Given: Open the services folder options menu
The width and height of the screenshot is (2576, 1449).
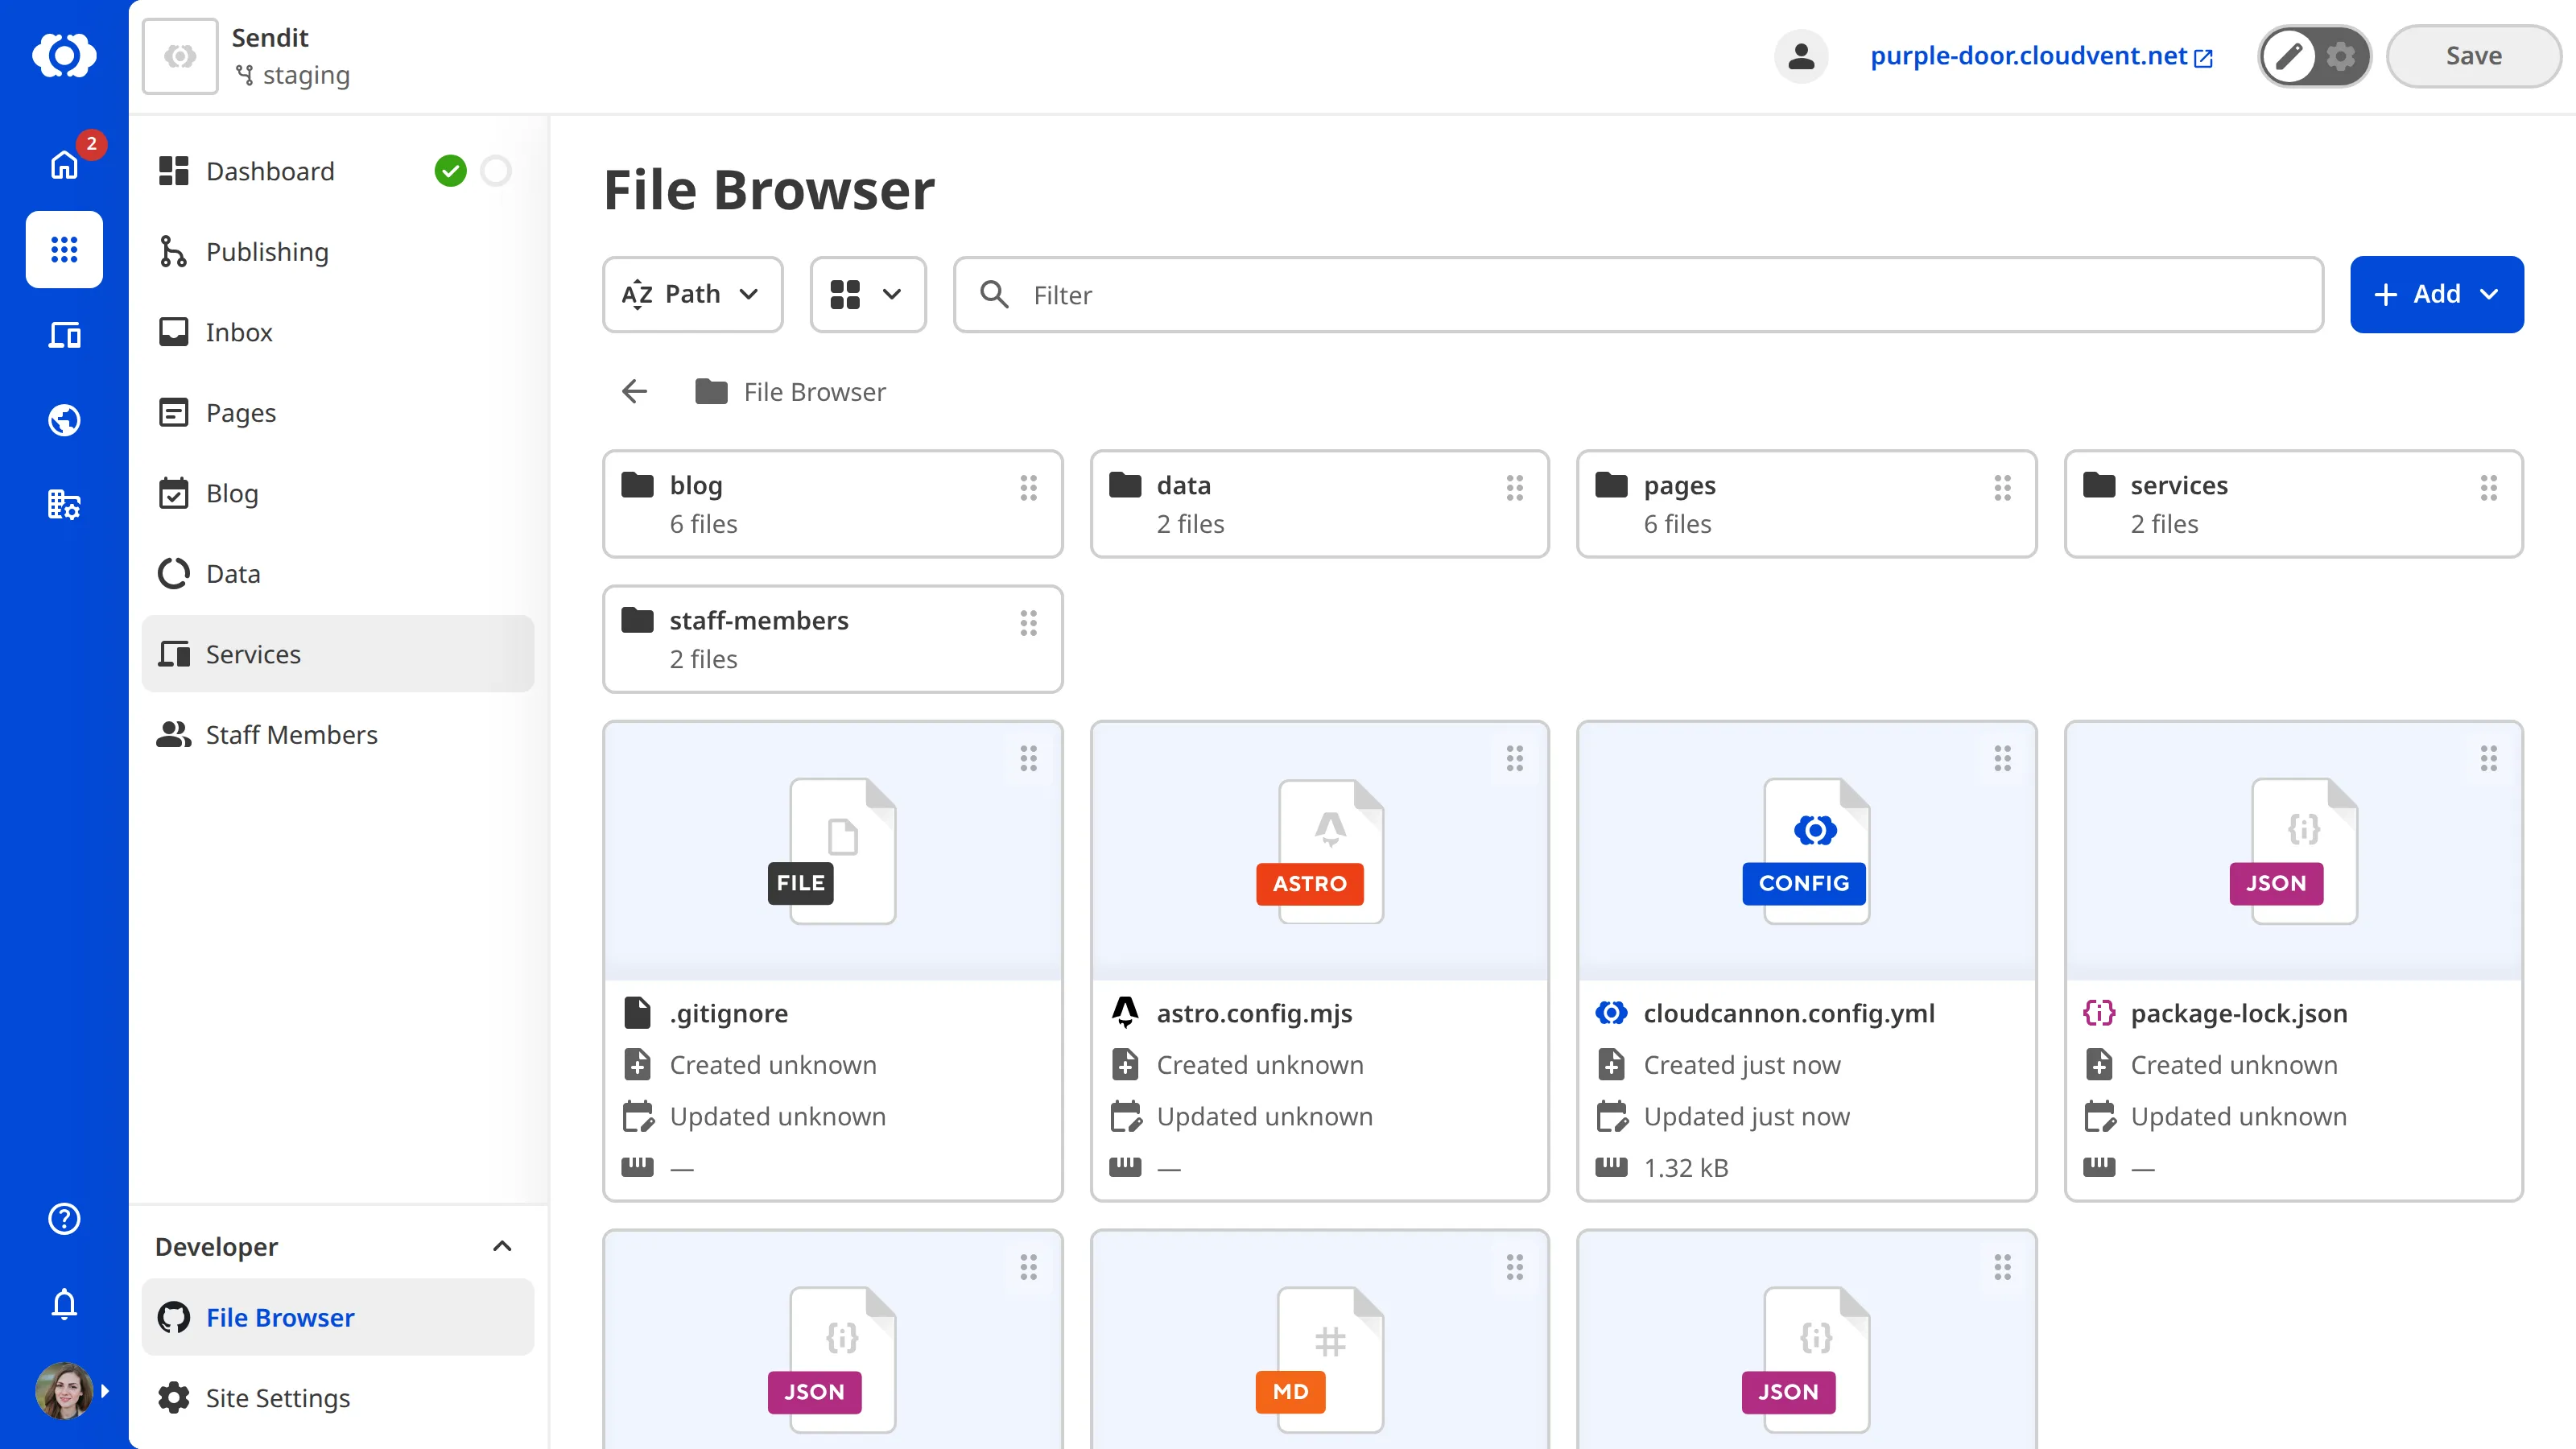Looking at the screenshot, I should (2488, 488).
